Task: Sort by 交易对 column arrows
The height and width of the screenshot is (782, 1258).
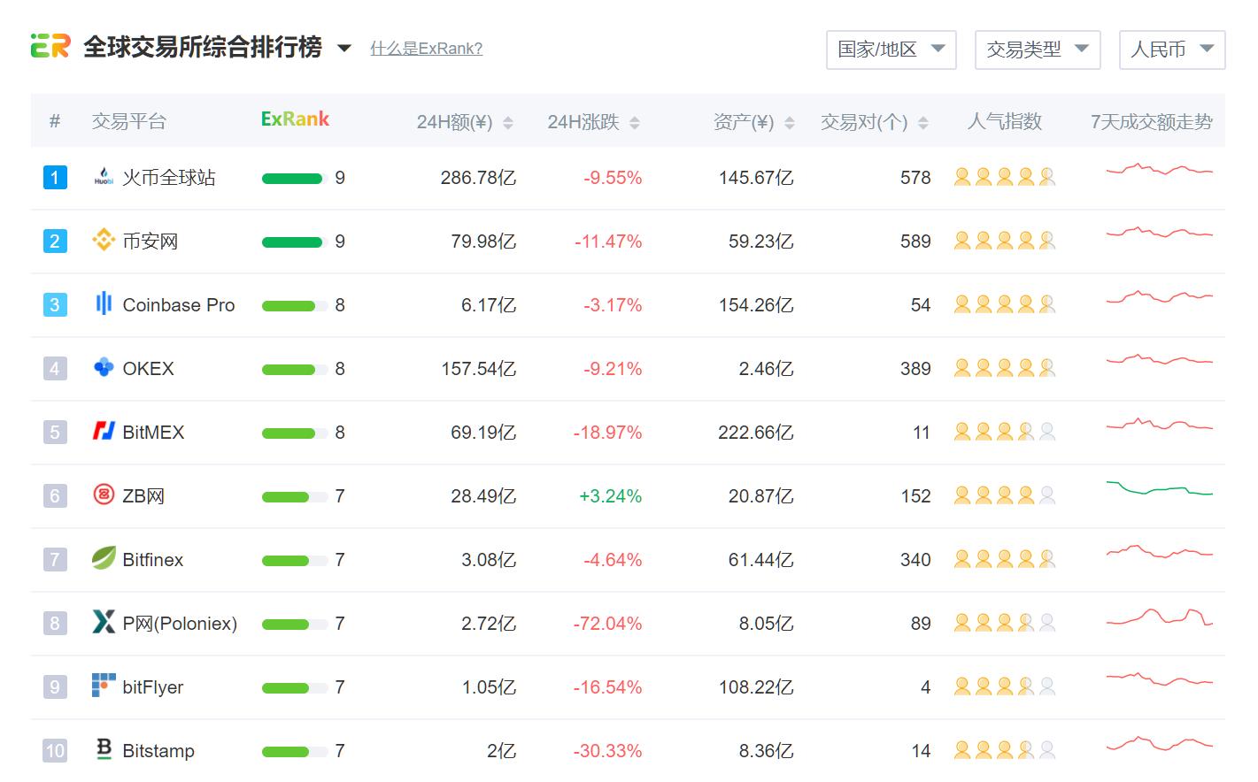Action: point(923,123)
